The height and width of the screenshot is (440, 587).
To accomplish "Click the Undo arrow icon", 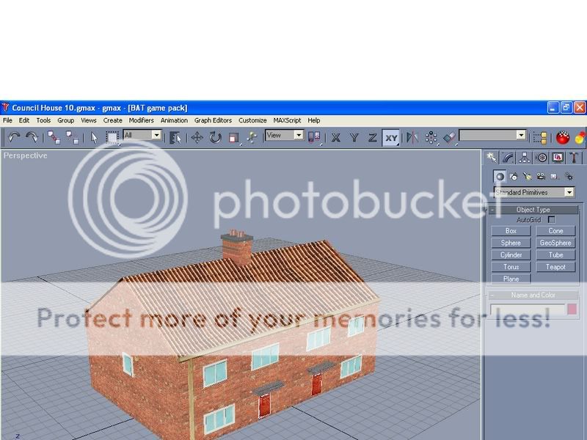I will coord(14,137).
